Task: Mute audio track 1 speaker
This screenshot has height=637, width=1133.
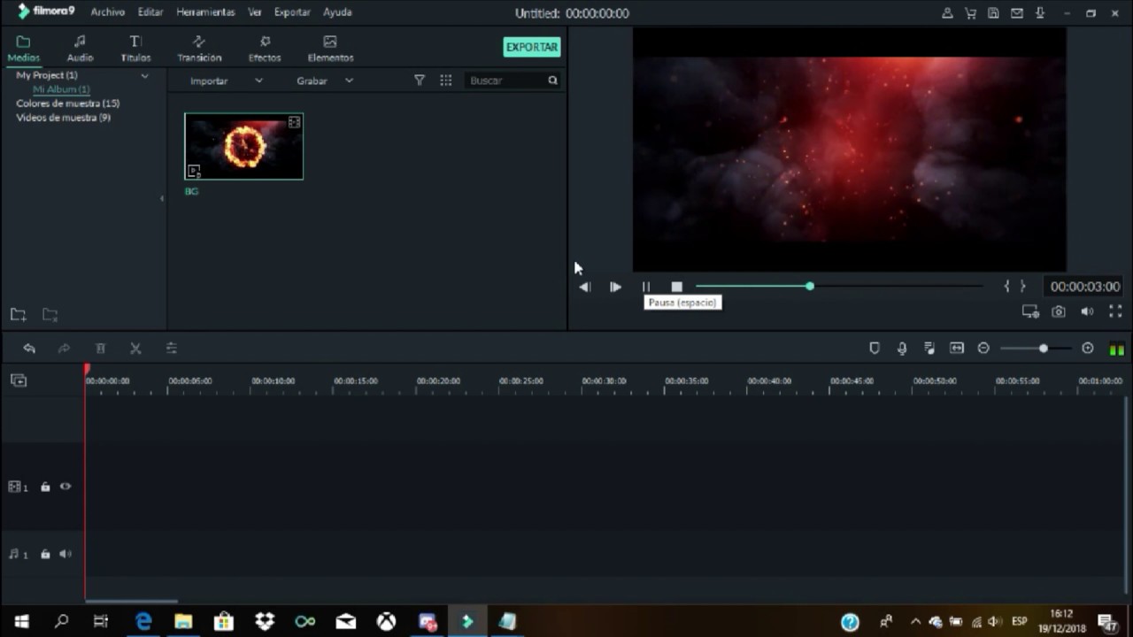Action: [x=66, y=554]
